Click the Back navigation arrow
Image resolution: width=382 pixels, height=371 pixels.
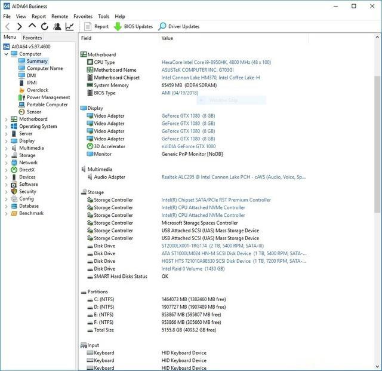click(8, 26)
